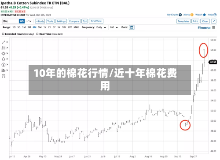The width and height of the screenshot is (220, 160).
Task: Click the f(x) expressions button
Action: [x=84, y=21]
